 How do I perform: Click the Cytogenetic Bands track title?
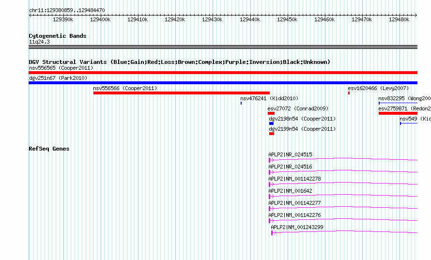58,36
